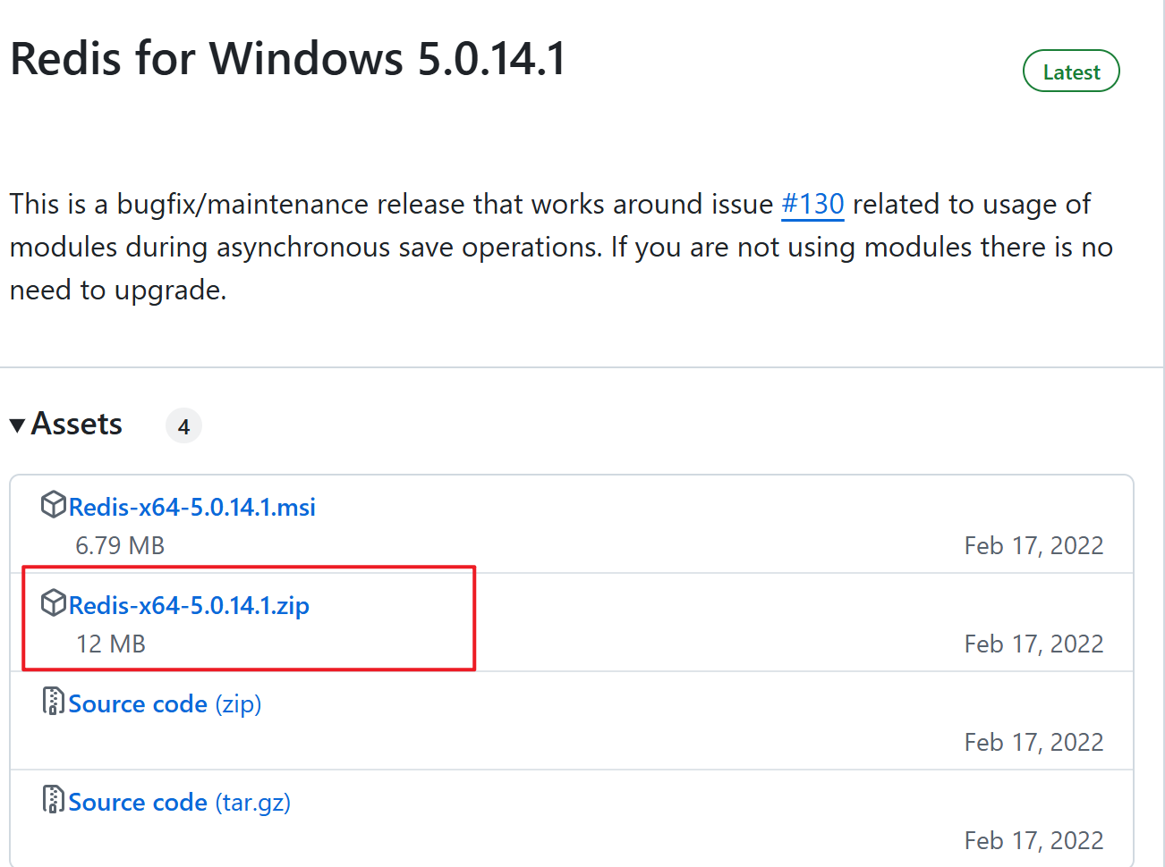Click the zip file icon beside Source code (zip)

[x=53, y=702]
